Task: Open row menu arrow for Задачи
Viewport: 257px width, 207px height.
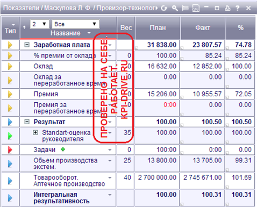Action: (x=110, y=150)
